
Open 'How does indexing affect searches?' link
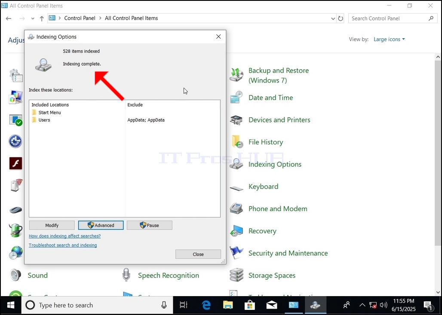click(64, 236)
